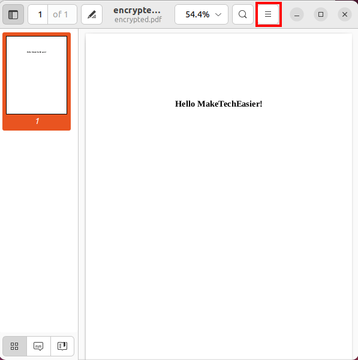Switch sidebar to annotations view
The height and width of the screenshot is (360, 358).
(38, 346)
